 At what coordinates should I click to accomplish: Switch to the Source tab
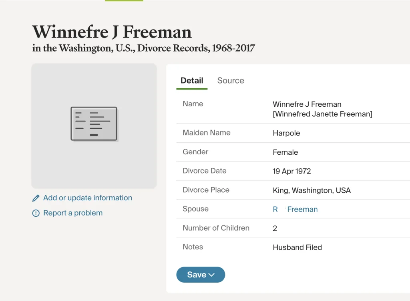(231, 80)
